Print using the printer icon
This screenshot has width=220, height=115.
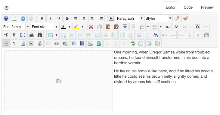point(31,35)
